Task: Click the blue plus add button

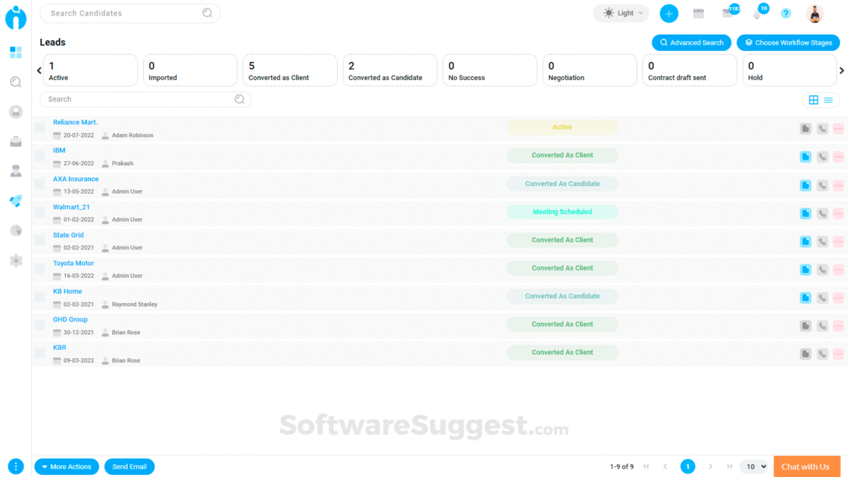Action: (669, 13)
